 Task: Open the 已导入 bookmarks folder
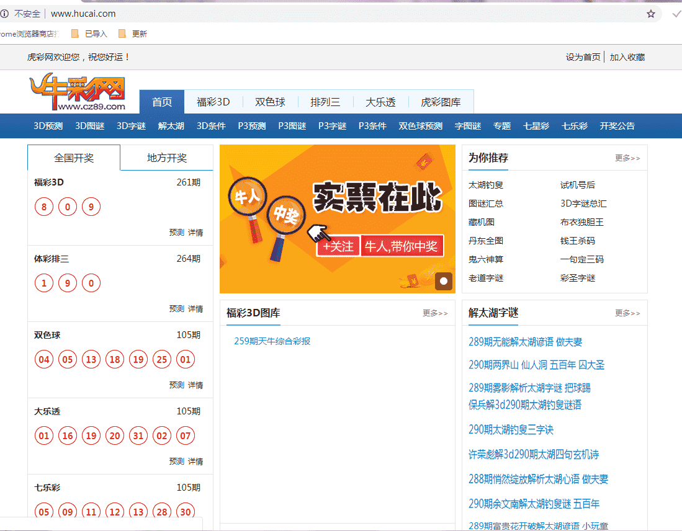[94, 34]
